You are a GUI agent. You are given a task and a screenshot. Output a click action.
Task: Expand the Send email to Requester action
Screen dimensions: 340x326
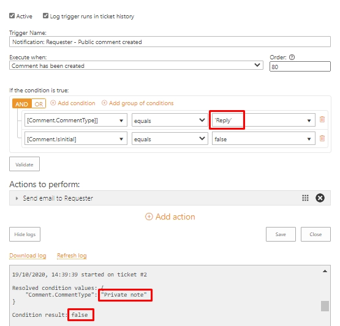(17, 198)
